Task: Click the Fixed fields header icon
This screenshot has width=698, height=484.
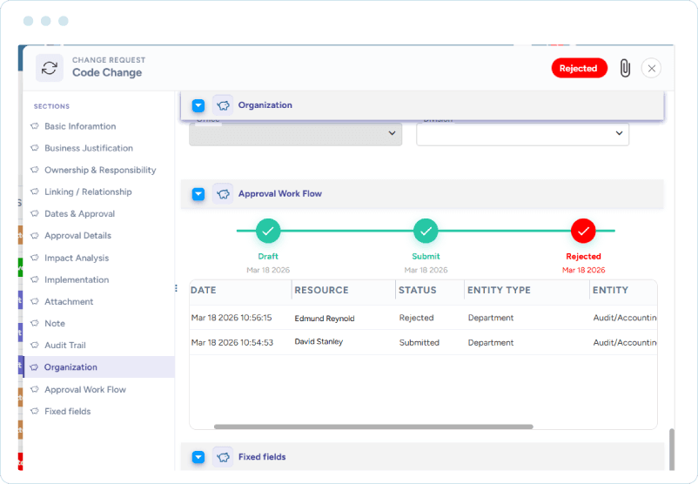Action: coord(223,457)
